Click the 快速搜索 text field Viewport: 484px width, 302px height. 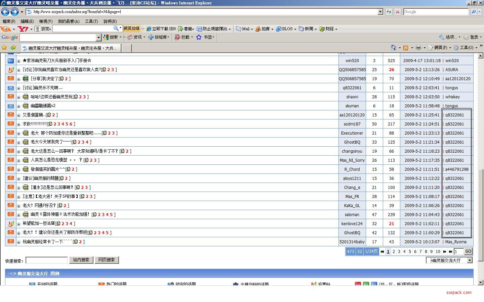(47, 260)
